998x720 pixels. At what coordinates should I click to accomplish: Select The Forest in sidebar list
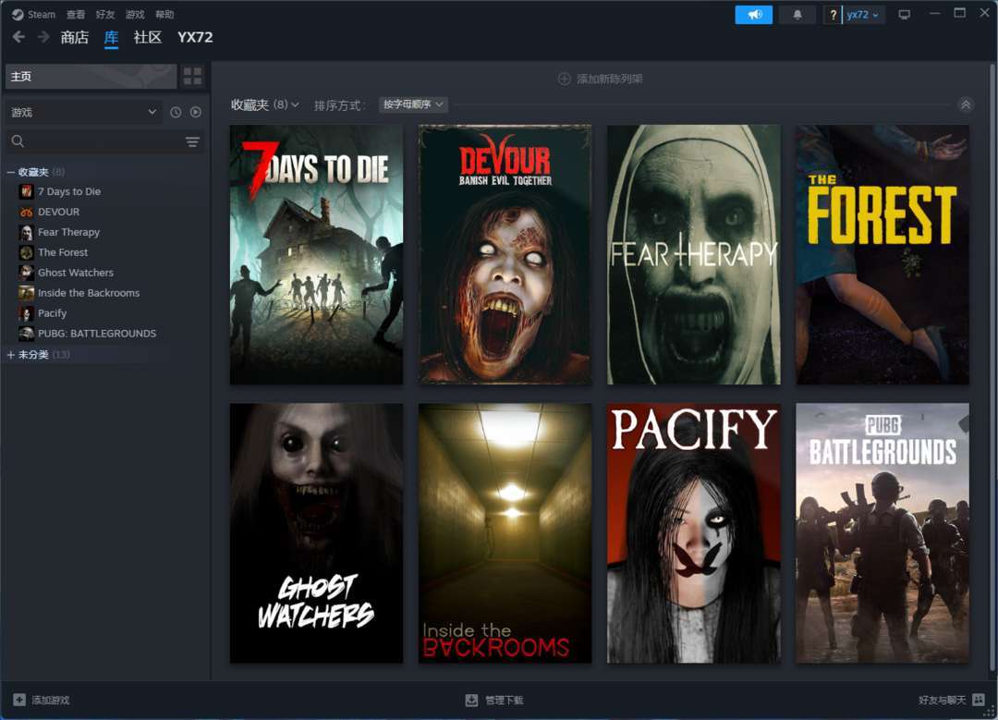pyautogui.click(x=63, y=252)
